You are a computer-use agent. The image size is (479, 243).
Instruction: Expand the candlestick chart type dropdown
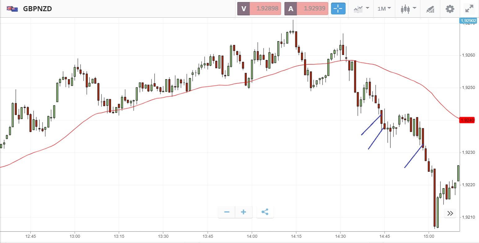(408, 9)
